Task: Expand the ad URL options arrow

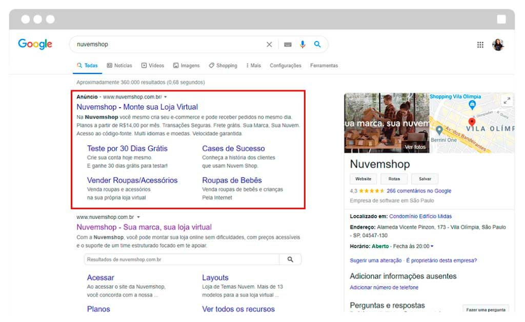Action: tap(165, 96)
